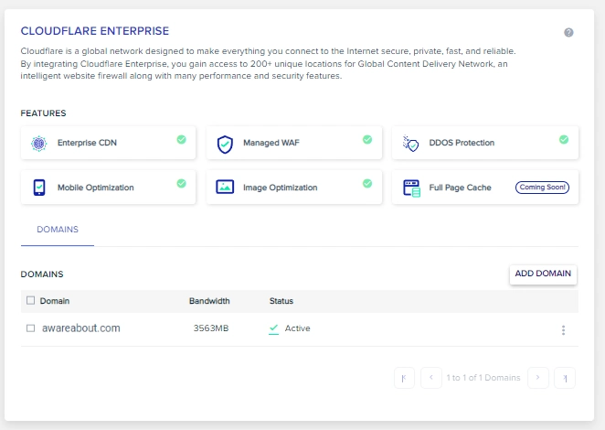
Task: Open the three-dot menu for awareabout.com
Action: (563, 330)
